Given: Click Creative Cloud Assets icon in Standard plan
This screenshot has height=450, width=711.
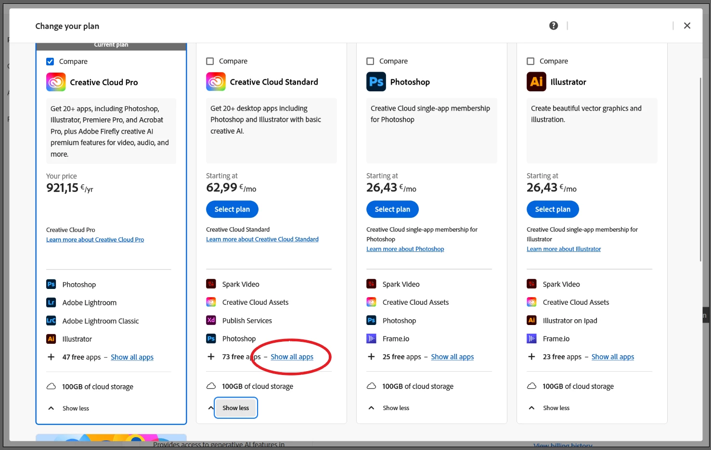Looking at the screenshot, I should pyautogui.click(x=211, y=302).
